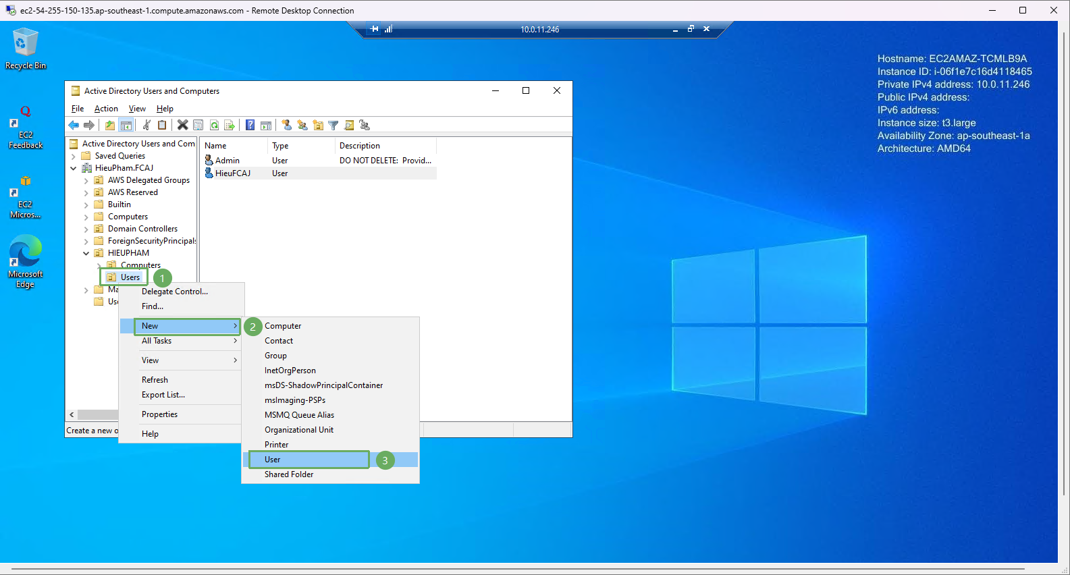
Task: Click the Up one level folder icon
Action: [x=110, y=125]
